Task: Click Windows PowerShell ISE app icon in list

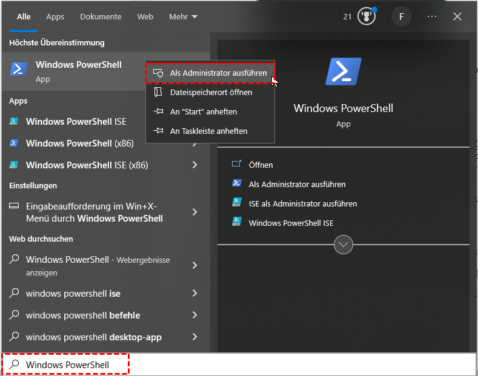Action: click(x=15, y=122)
